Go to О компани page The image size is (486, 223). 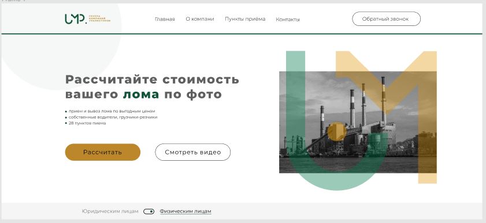point(200,19)
